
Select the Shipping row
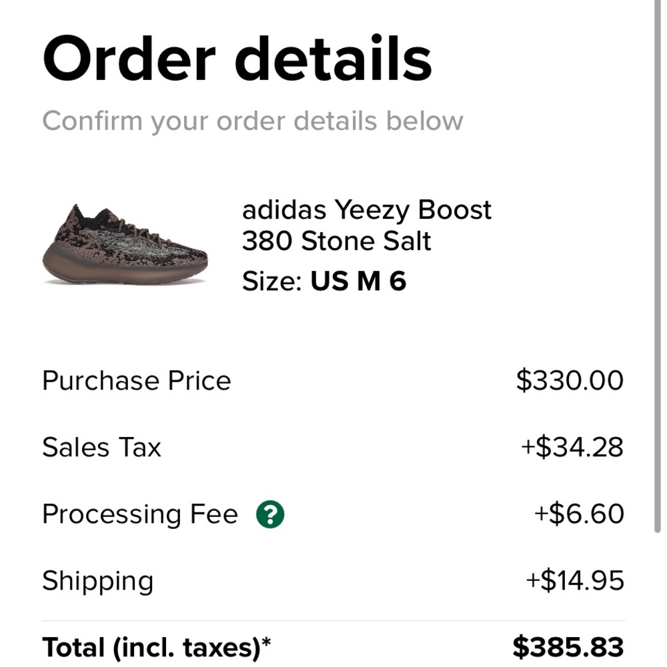(97, 580)
